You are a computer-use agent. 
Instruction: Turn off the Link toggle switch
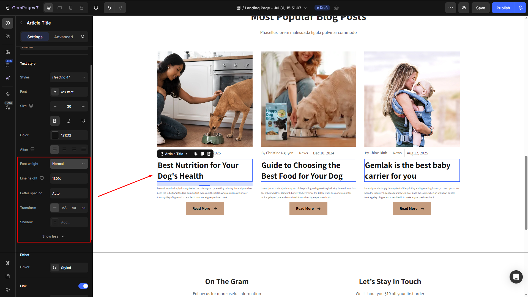coord(83,286)
